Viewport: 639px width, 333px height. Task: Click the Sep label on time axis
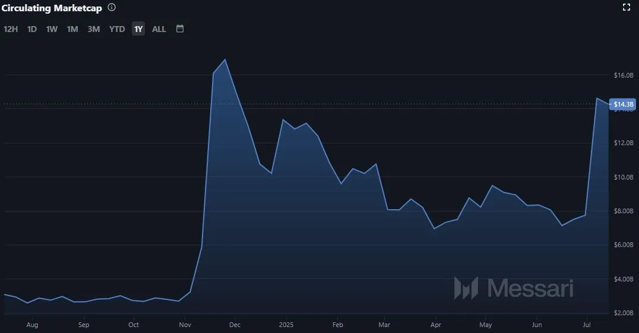click(x=84, y=325)
